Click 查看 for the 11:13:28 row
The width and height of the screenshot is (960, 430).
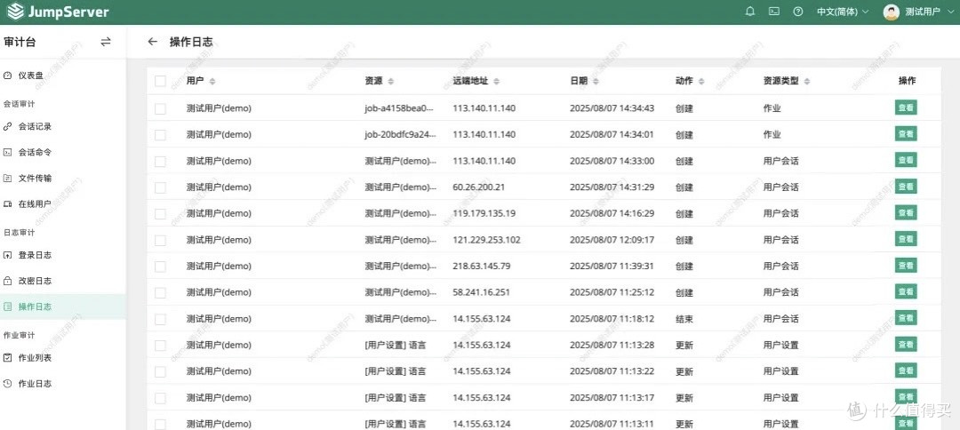pyautogui.click(x=906, y=345)
